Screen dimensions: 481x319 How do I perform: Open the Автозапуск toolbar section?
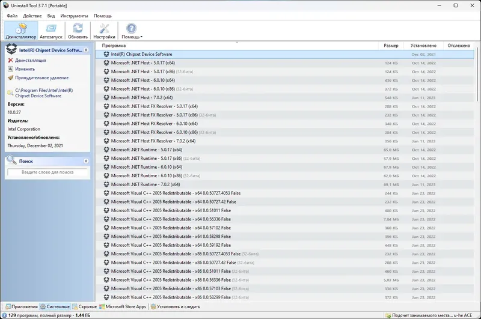pos(51,31)
